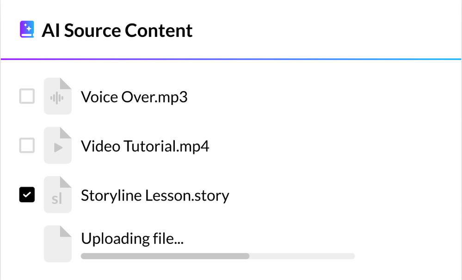The width and height of the screenshot is (462, 280).
Task: Click the far right end of upload track
Action: [353, 256]
